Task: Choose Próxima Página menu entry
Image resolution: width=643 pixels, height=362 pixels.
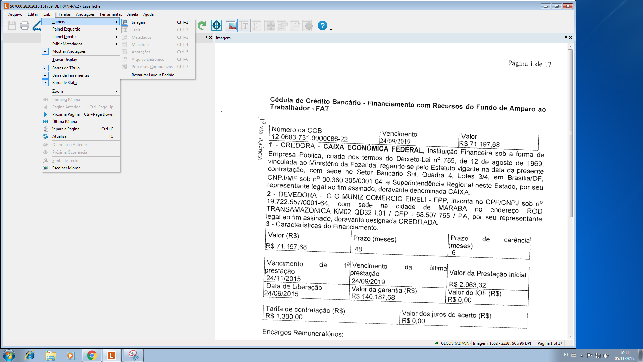Action: [66, 114]
